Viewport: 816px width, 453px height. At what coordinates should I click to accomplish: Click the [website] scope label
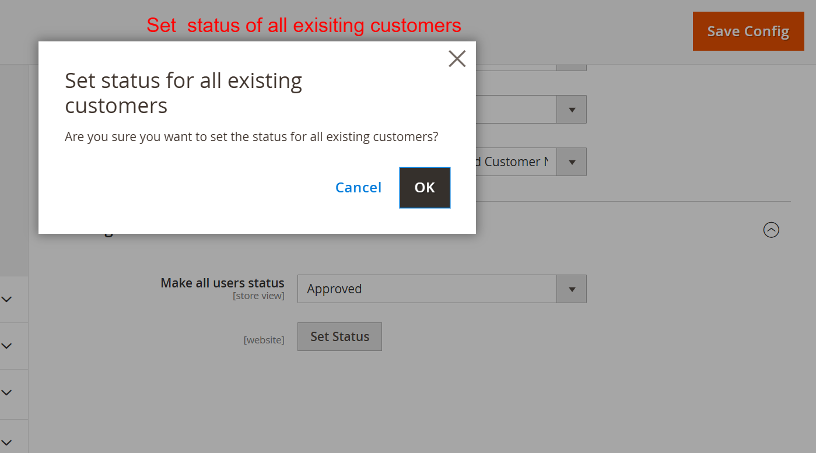(x=264, y=340)
